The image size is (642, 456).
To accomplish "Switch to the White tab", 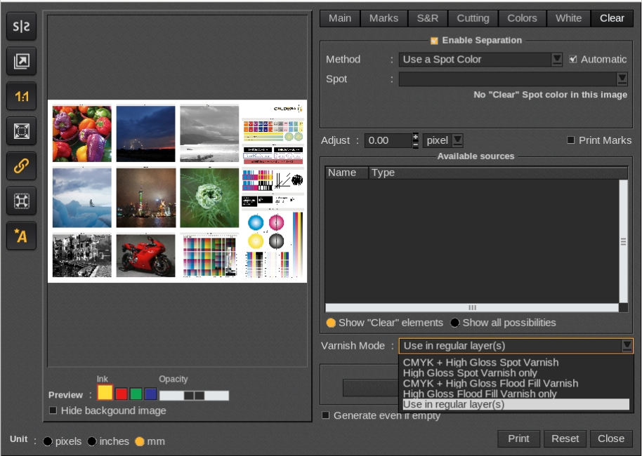I will click(x=568, y=18).
